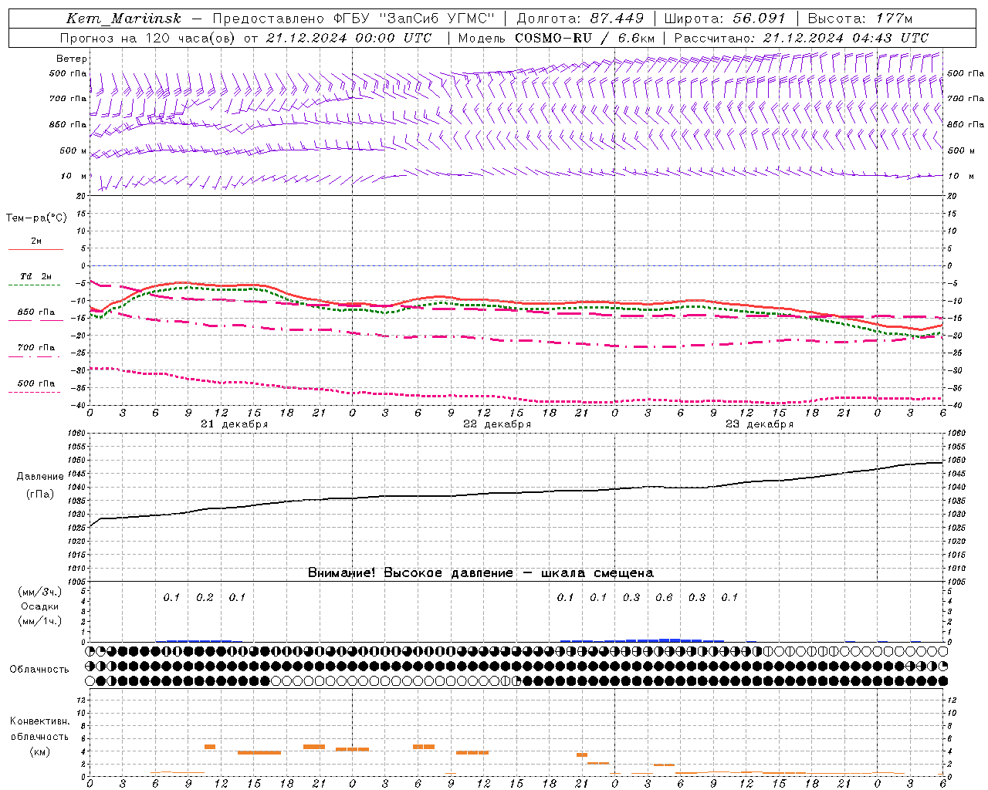Image resolution: width=988 pixels, height=790 pixels.
Task: Click the warning Внимание! Высокое давление – шкала смещена
Action: point(481,572)
